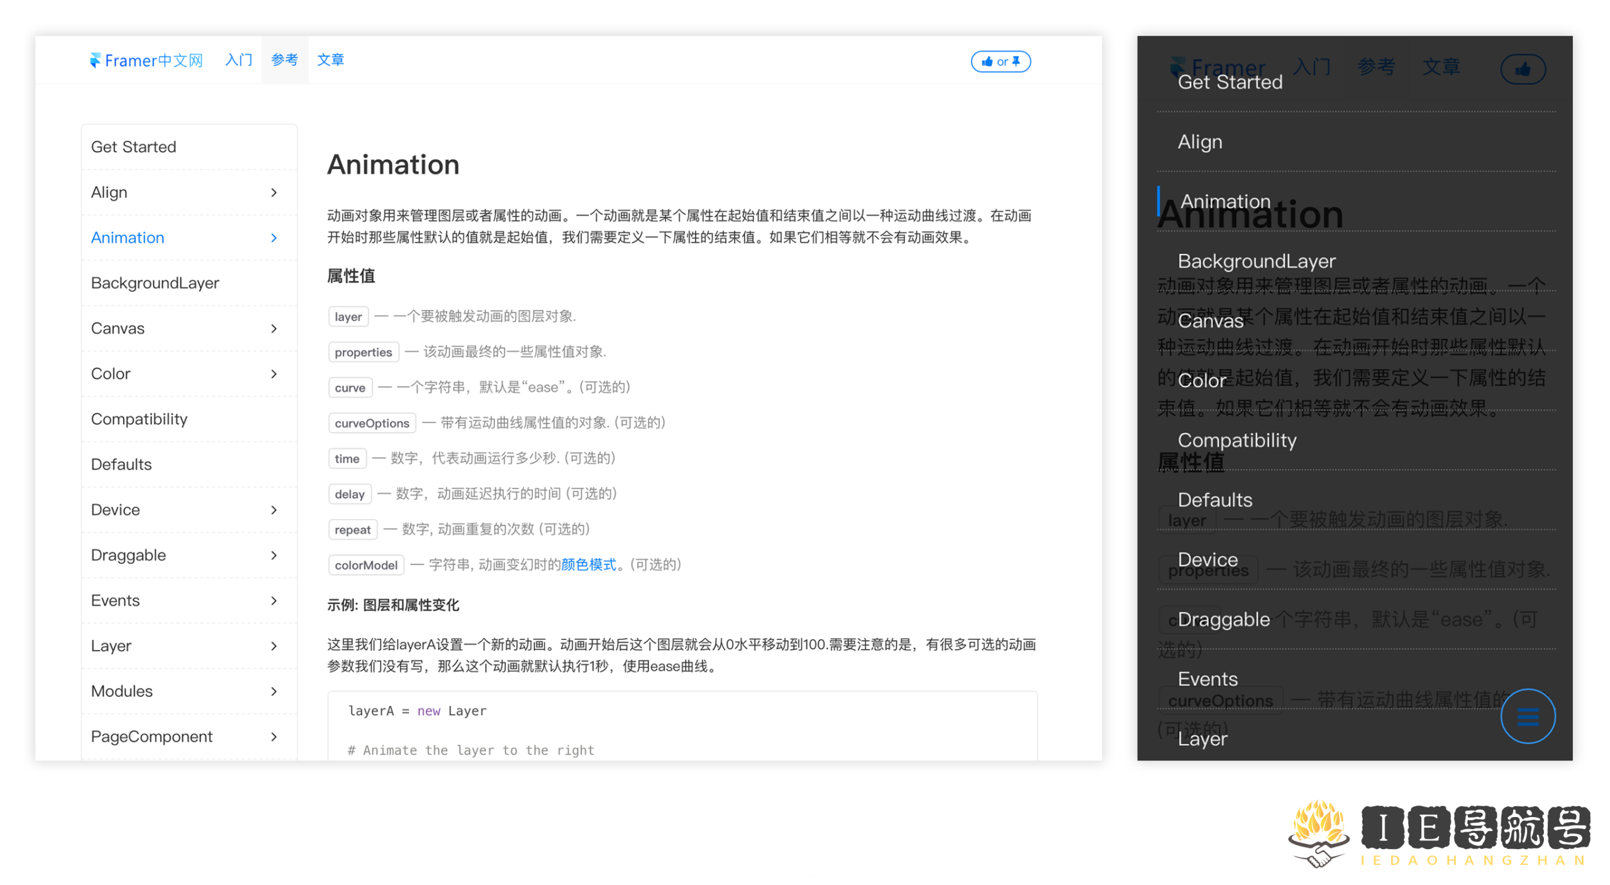Viewport: 1610px width, 885px height.
Task: Select Canvas in the left sidebar
Action: pyautogui.click(x=189, y=328)
